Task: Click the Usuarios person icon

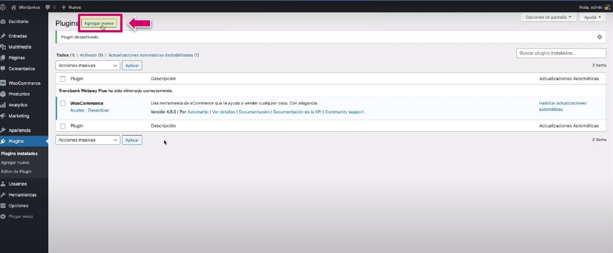Action: click(3, 184)
